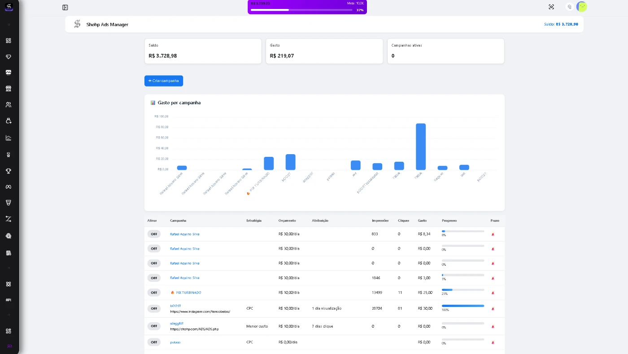This screenshot has height=354, width=628.
Task: Toggle the OFF switch for bOOST campaign
Action: (x=154, y=309)
